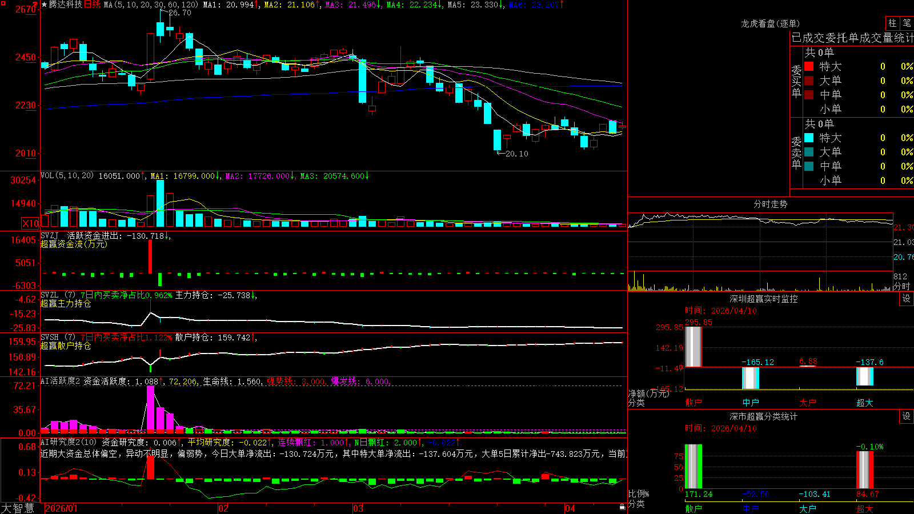Click the X10 volume scale marker
The height and width of the screenshot is (514, 914).
click(30, 223)
